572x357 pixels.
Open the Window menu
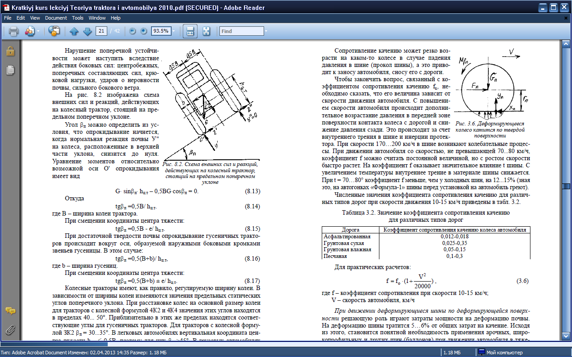click(97, 18)
